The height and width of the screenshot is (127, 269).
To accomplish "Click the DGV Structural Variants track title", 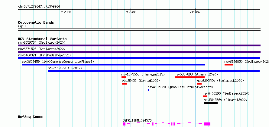I will click(x=42, y=39).
